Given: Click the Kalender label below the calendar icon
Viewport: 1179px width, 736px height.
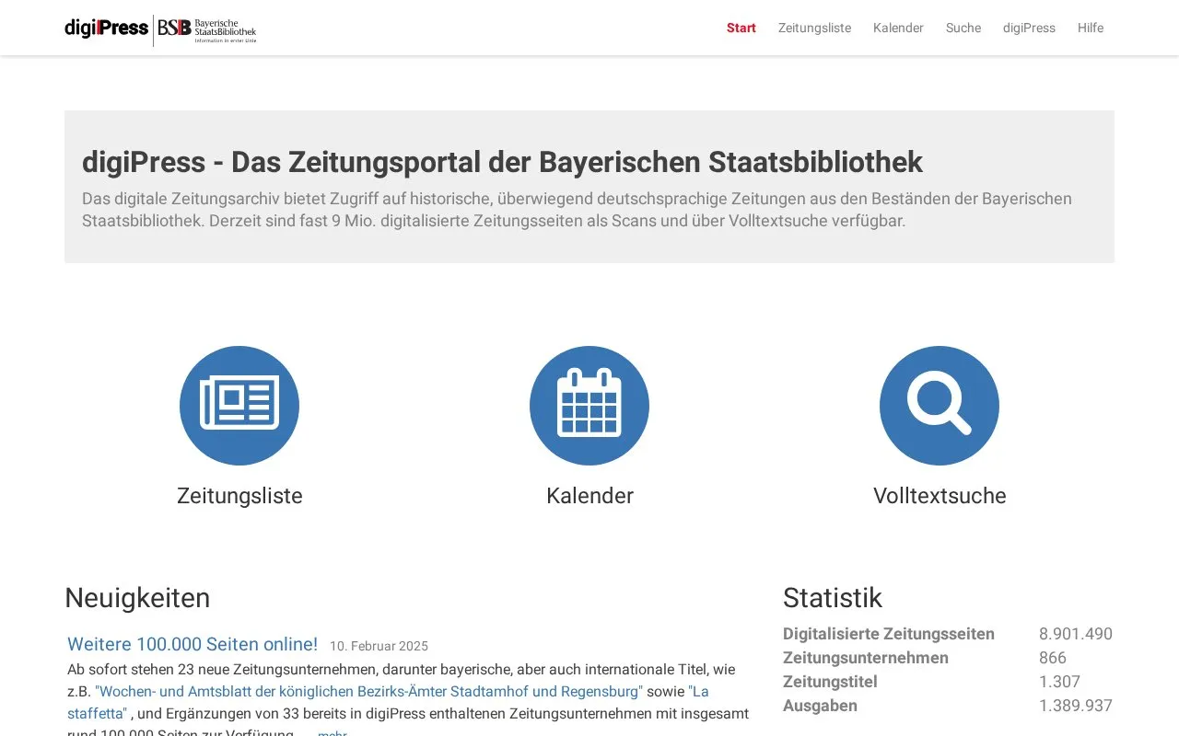Looking at the screenshot, I should pos(589,496).
